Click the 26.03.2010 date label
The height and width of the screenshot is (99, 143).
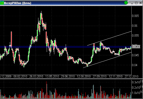(x=36, y=76)
